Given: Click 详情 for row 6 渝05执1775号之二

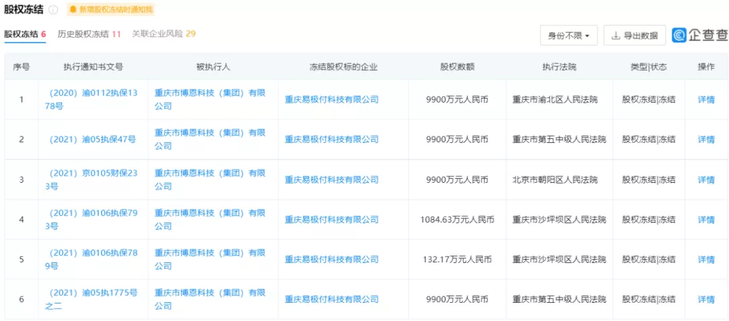Looking at the screenshot, I should [x=706, y=299].
